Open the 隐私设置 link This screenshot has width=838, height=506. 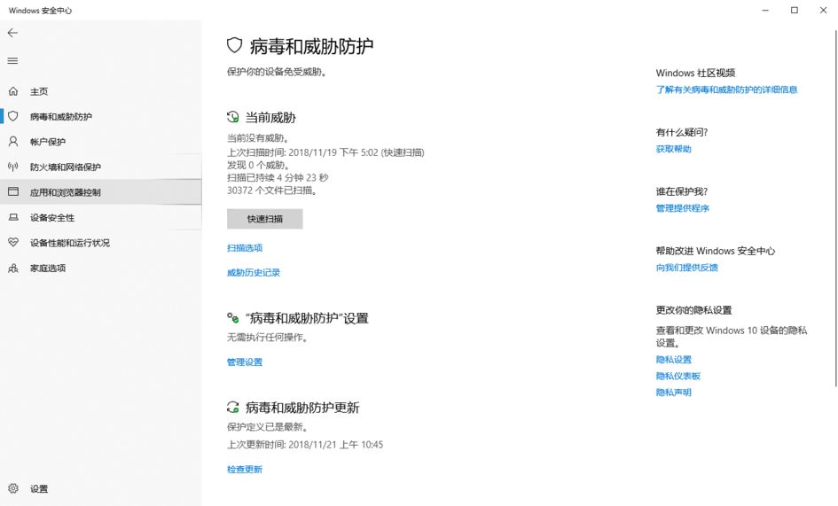[x=673, y=360]
